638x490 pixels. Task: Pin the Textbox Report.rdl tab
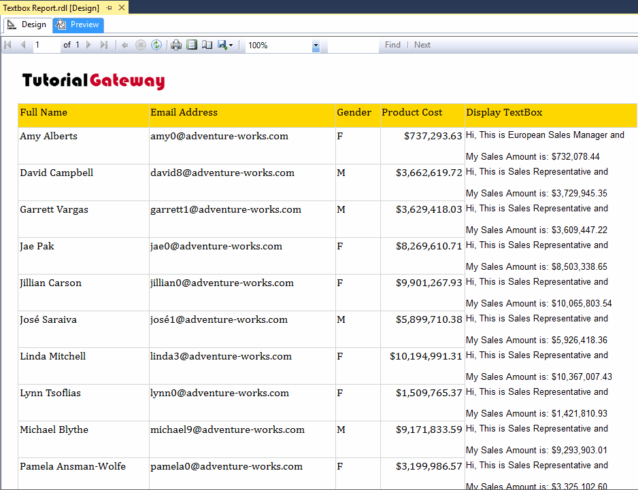[109, 7]
